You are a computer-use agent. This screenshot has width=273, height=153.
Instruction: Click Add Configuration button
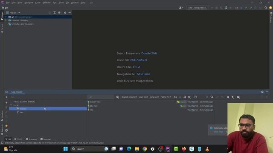coord(197,8)
